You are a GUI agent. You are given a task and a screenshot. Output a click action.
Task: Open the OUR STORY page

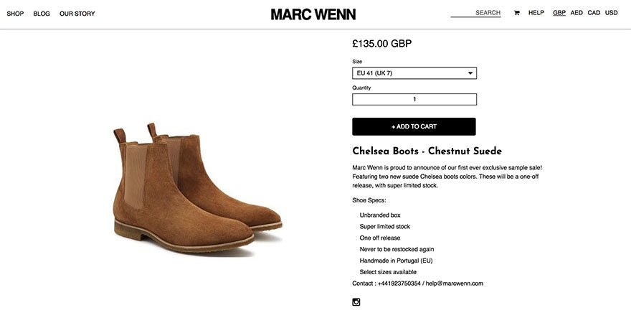tap(77, 14)
